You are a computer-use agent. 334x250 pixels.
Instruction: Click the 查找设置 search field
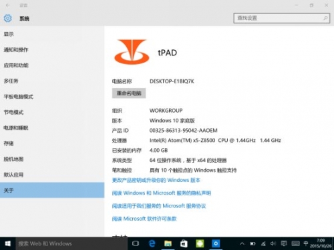click(x=282, y=18)
